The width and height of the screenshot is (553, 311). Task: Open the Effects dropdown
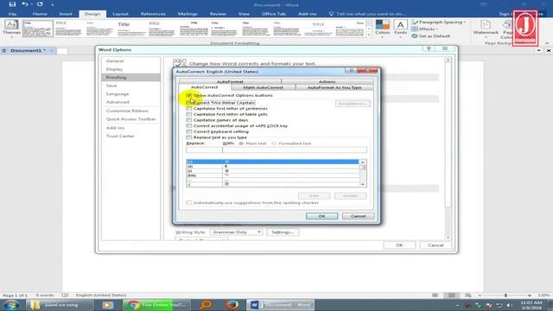(425, 29)
